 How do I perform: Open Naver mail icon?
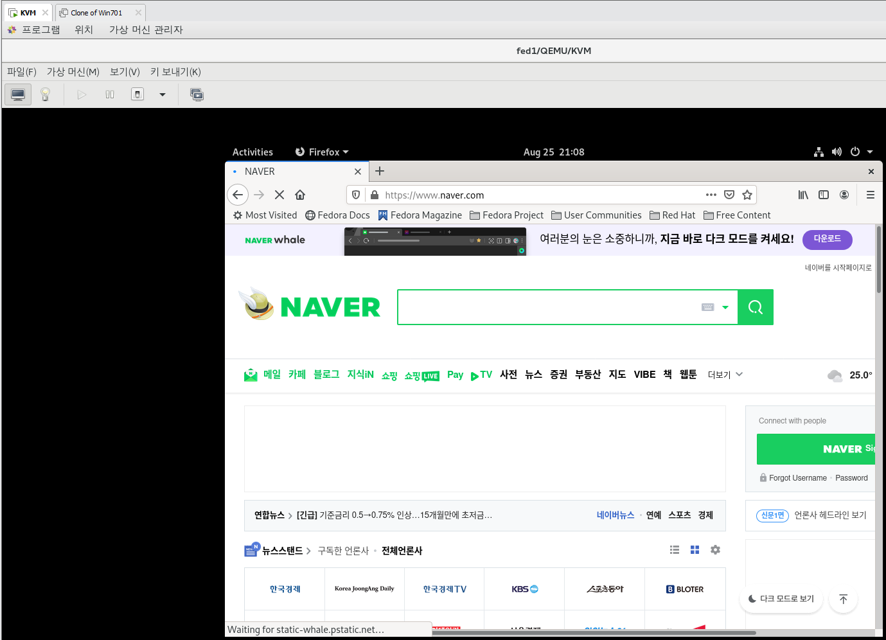click(x=251, y=375)
